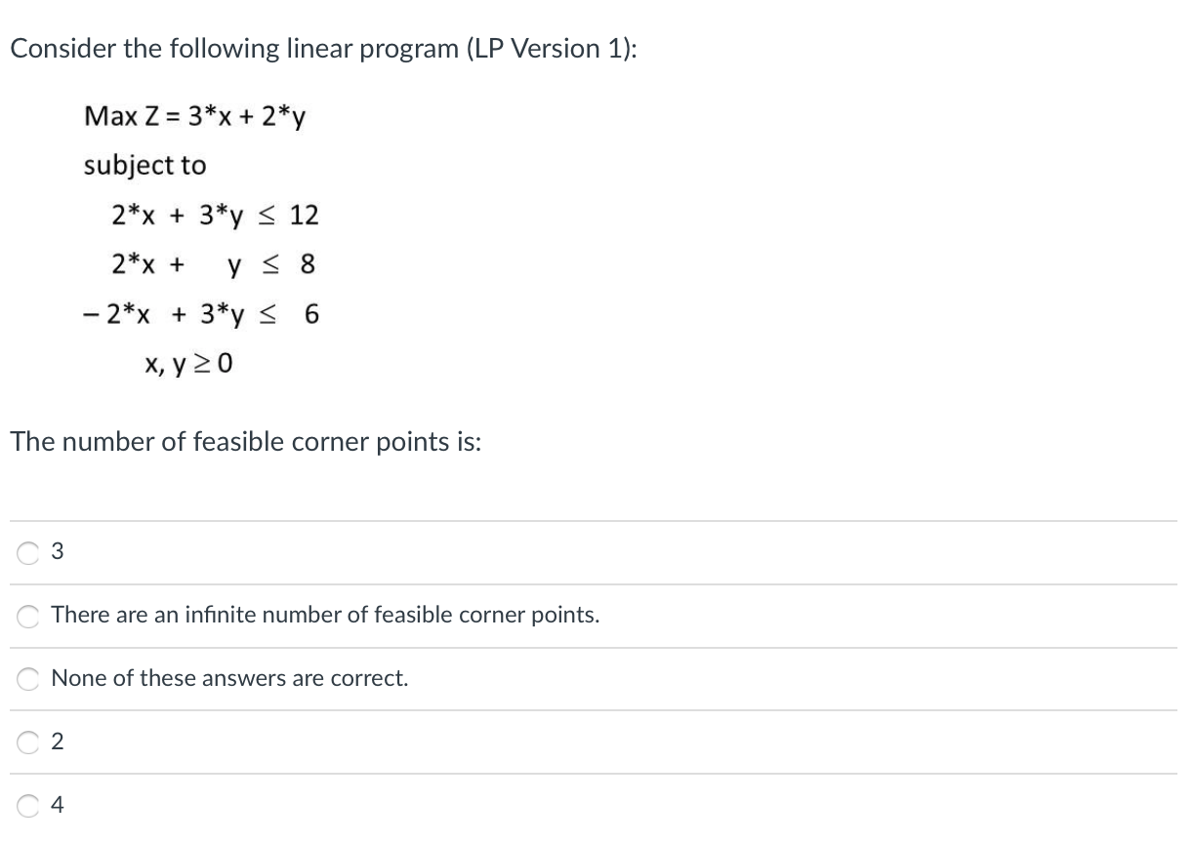The image size is (1195, 842).
Task: Click the circle next to "None of these answers"
Action: click(27, 678)
